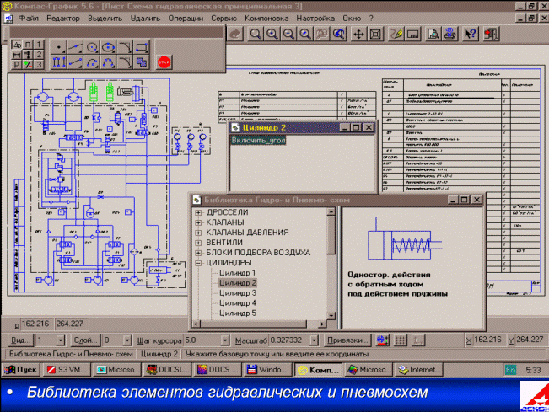Expand the КЛАПАНЫ tree node
This screenshot has width=549, height=412.
click(x=198, y=222)
